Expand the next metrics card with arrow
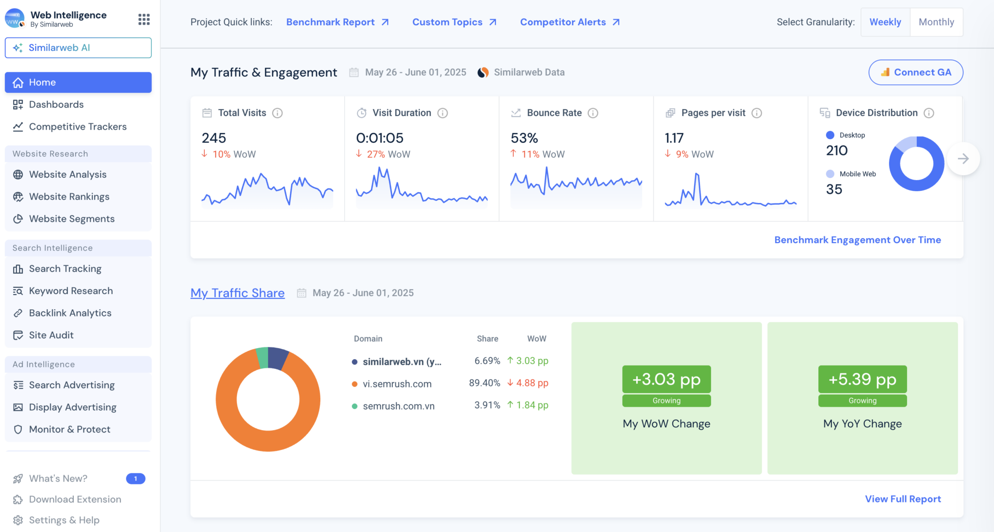Viewport: 994px width, 532px height. tap(963, 158)
